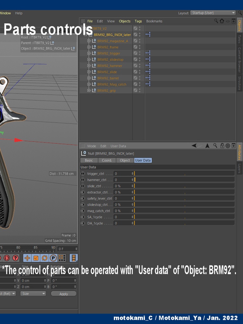Open the Attributes side tab

240,152
